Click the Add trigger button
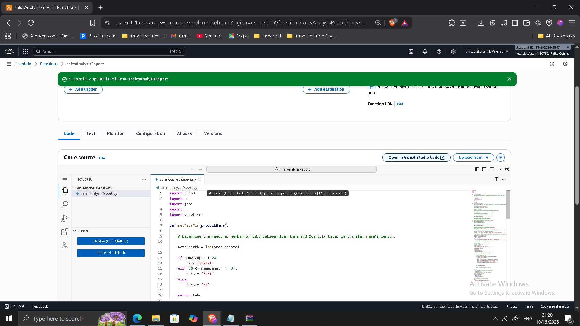Viewport: 580px width, 326px height. coord(83,89)
